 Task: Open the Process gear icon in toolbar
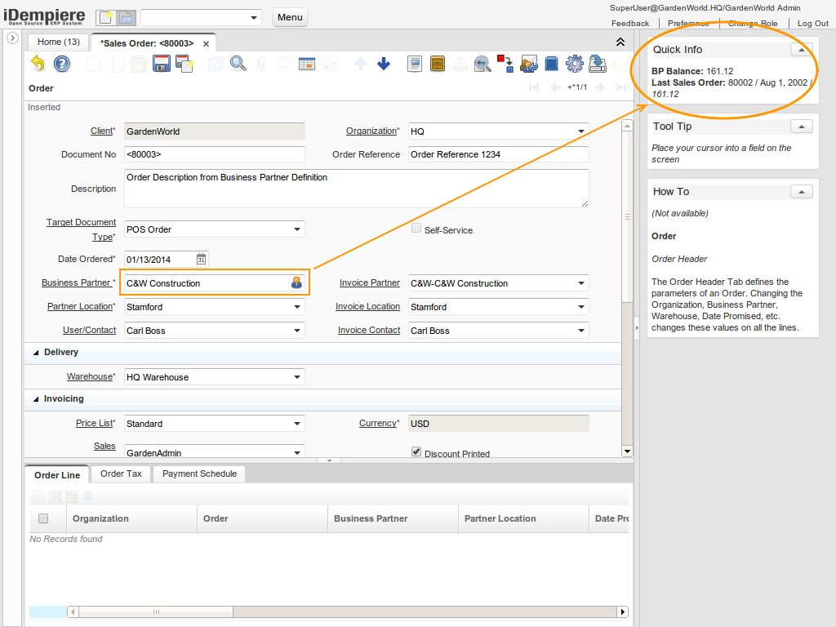[x=574, y=64]
